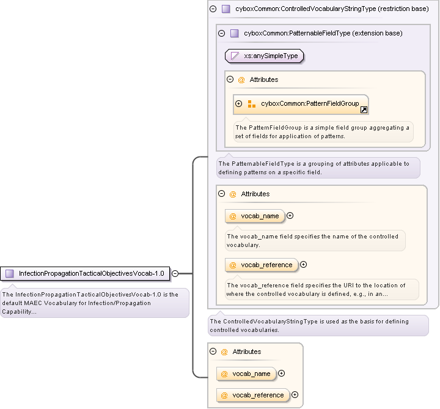This screenshot has height=409, width=440.
Task: Click the PatternFieldGroup reference arrow icon
Action: 364,110
